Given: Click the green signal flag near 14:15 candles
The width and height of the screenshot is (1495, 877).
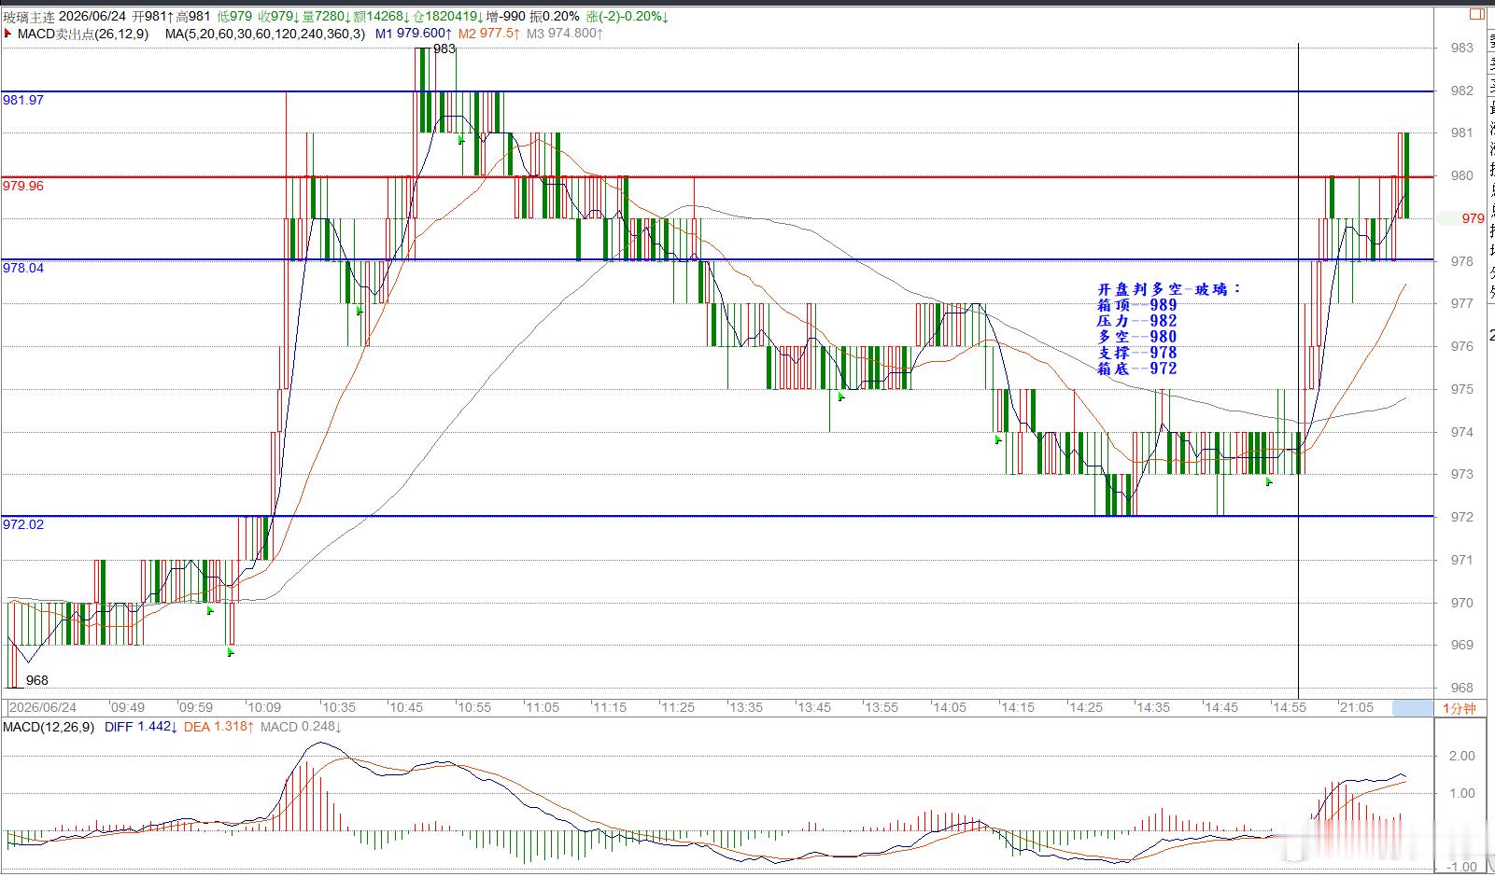Looking at the screenshot, I should tap(998, 438).
